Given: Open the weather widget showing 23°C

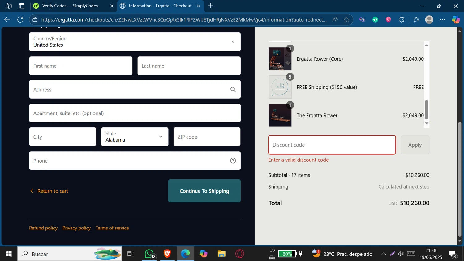Looking at the screenshot, I should pyautogui.click(x=342, y=254).
